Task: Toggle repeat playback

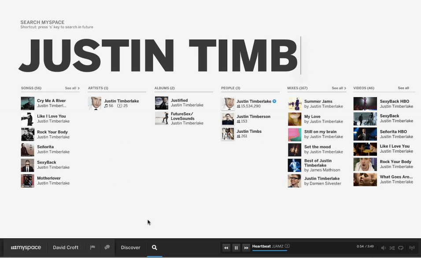Action: click(x=401, y=248)
